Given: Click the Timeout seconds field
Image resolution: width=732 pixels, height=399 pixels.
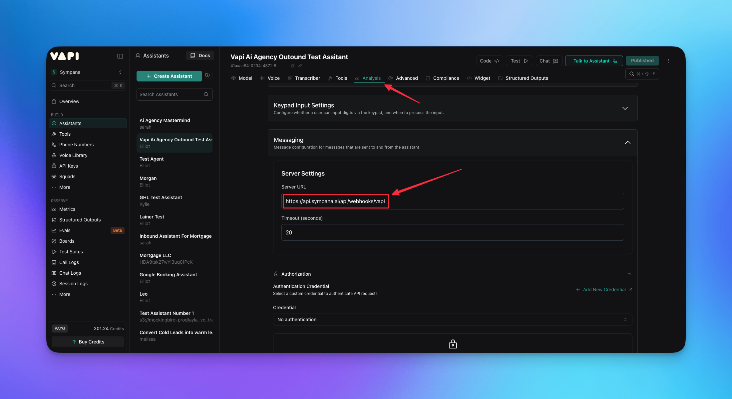Looking at the screenshot, I should [x=453, y=232].
